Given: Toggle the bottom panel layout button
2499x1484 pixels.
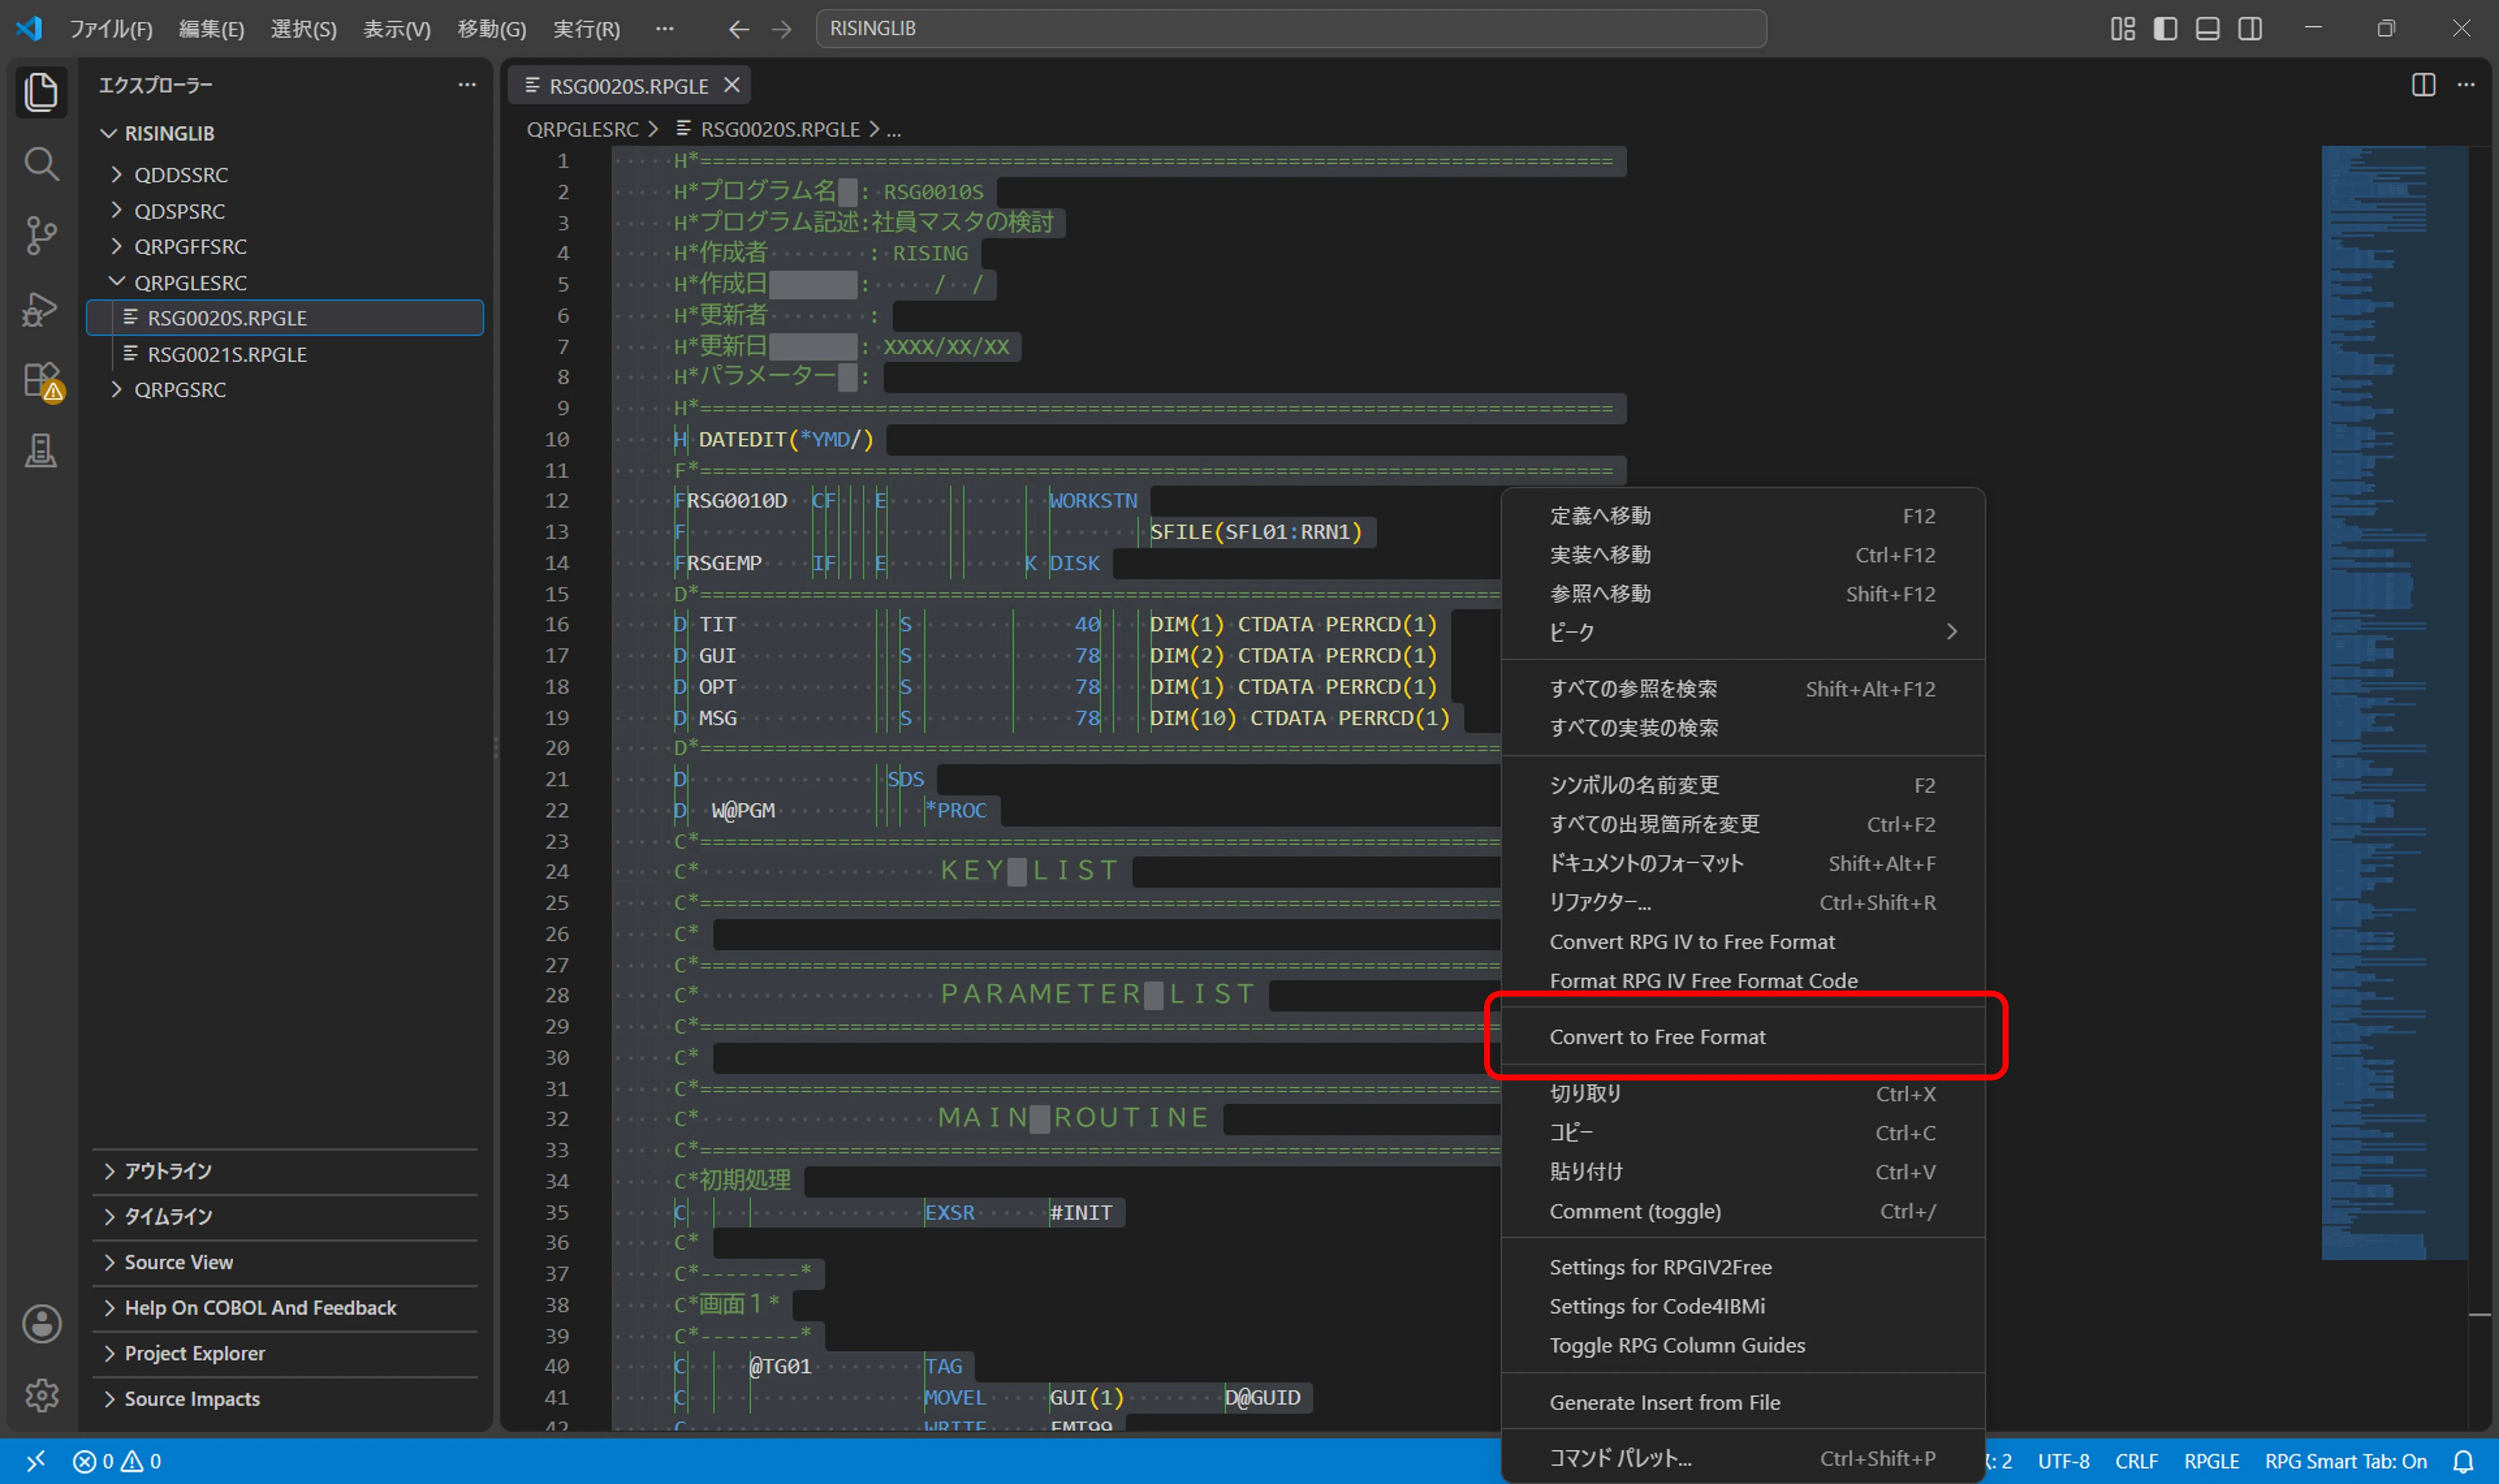Looking at the screenshot, I should (2207, 28).
